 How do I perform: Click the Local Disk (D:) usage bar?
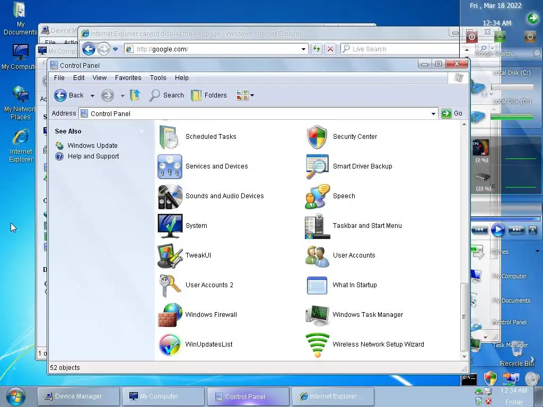pyautogui.click(x=512, y=117)
